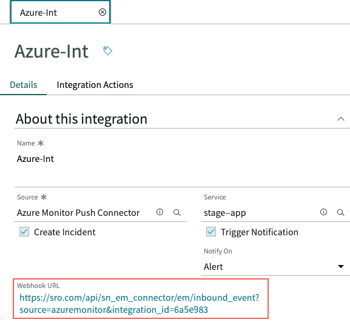Show info for Service field
The width and height of the screenshot is (350, 325).
pyautogui.click(x=323, y=212)
